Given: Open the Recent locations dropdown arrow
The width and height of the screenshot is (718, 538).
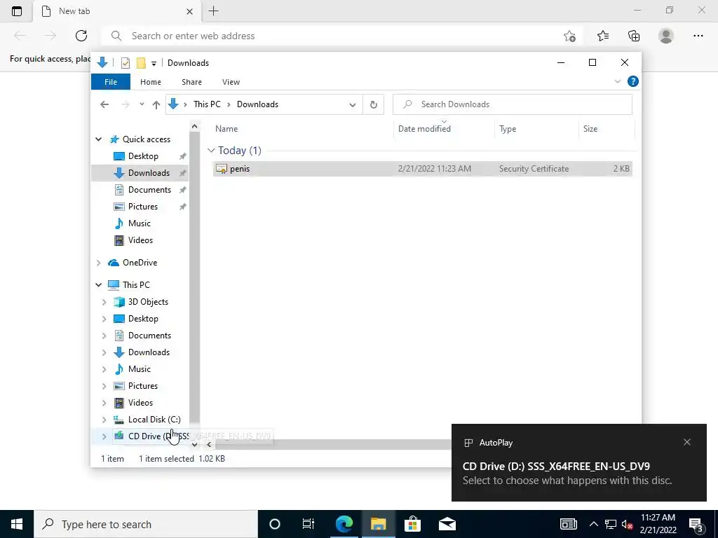Looking at the screenshot, I should tap(142, 104).
